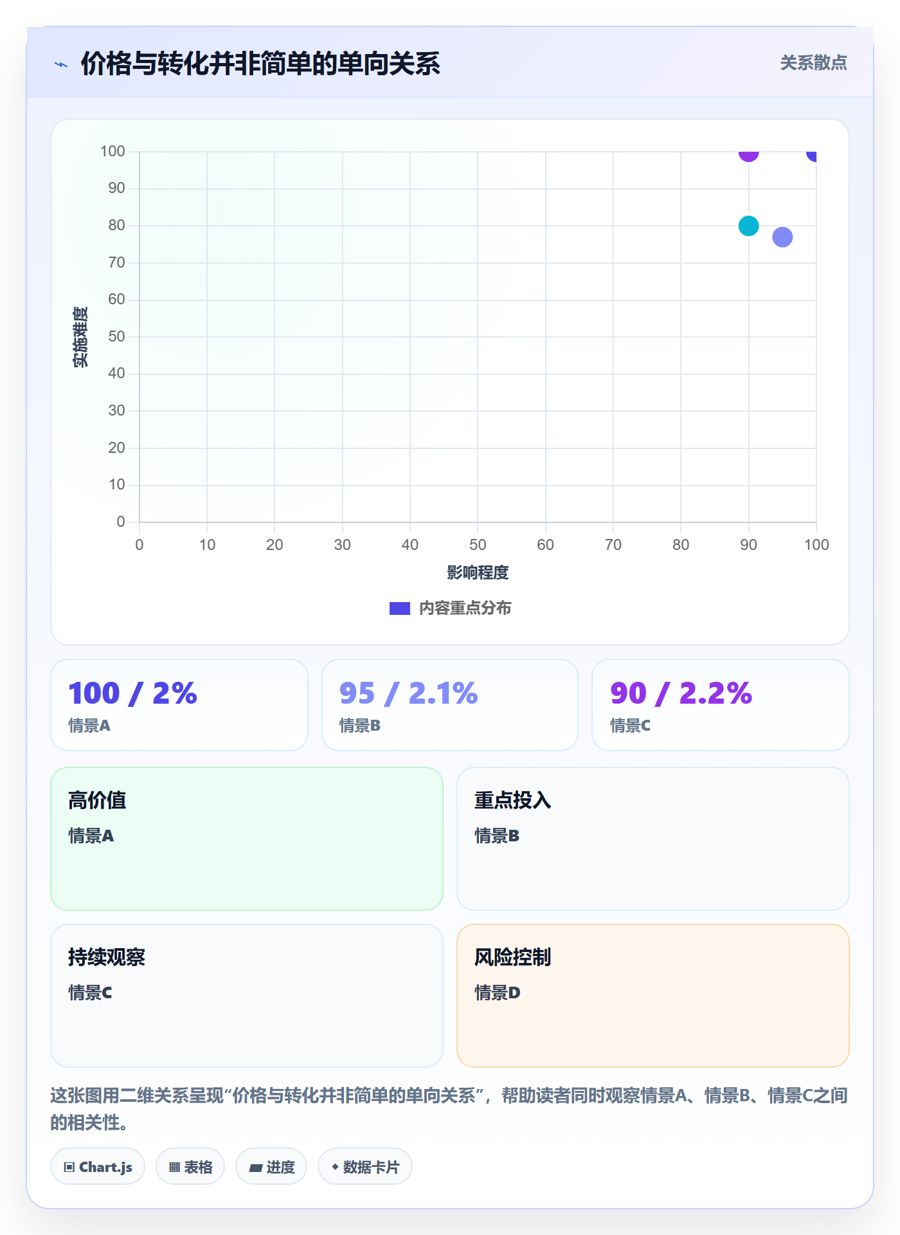Select the 进度 chip
The height and width of the screenshot is (1235, 900).
point(271,1166)
